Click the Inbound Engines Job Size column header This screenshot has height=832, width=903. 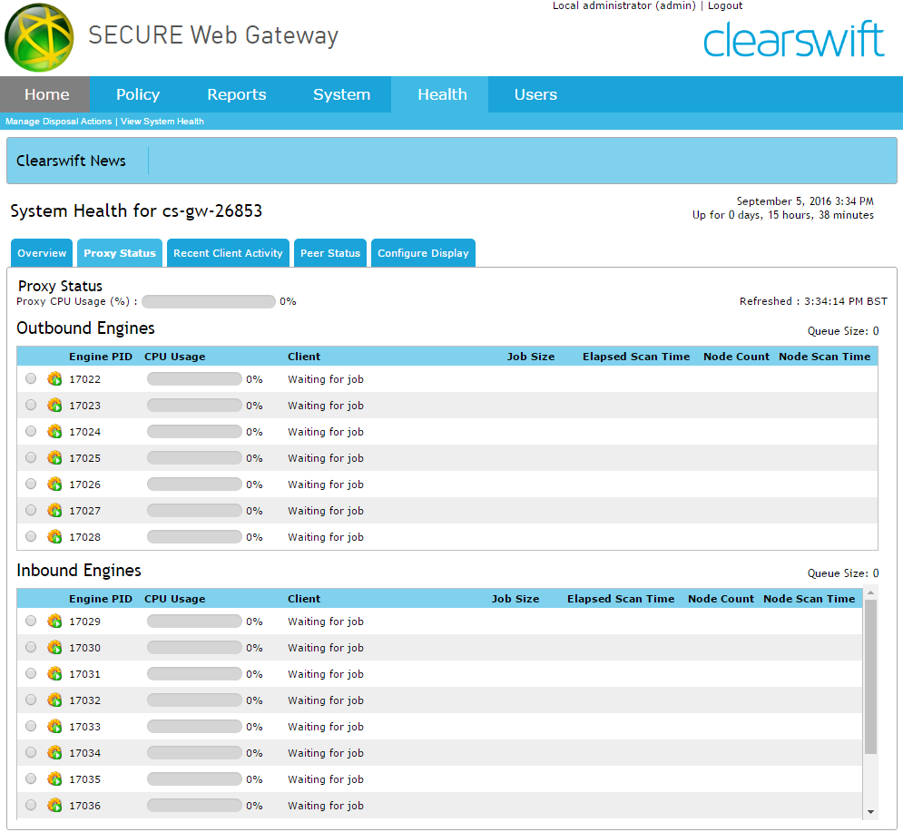click(x=515, y=599)
